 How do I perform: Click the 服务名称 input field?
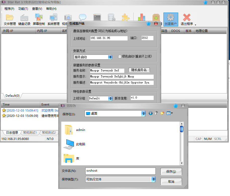107,70
